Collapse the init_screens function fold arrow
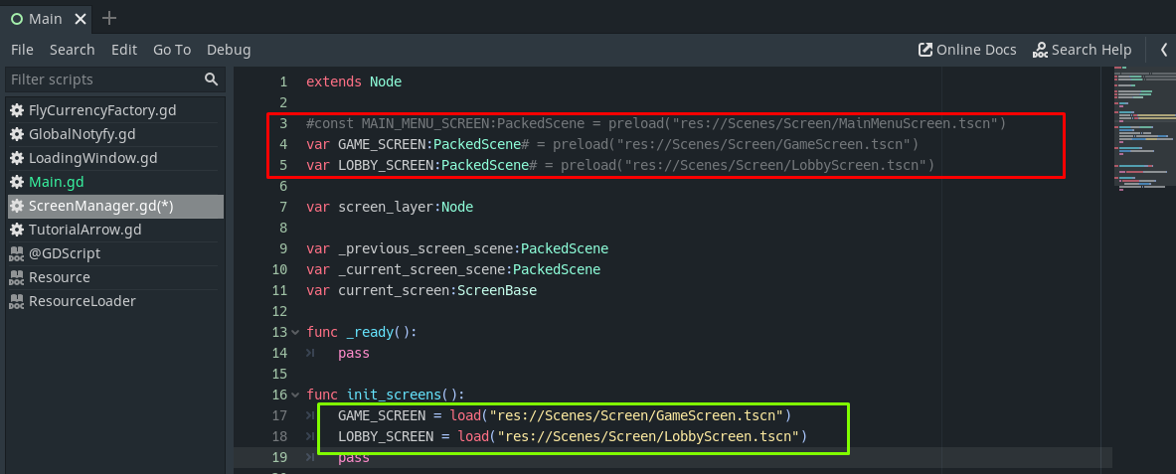Viewport: 1176px width, 474px height. coord(295,395)
